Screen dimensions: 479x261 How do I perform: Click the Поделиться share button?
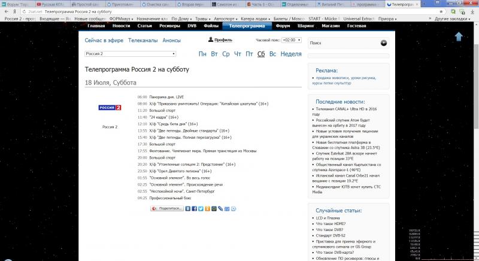[x=167, y=208]
